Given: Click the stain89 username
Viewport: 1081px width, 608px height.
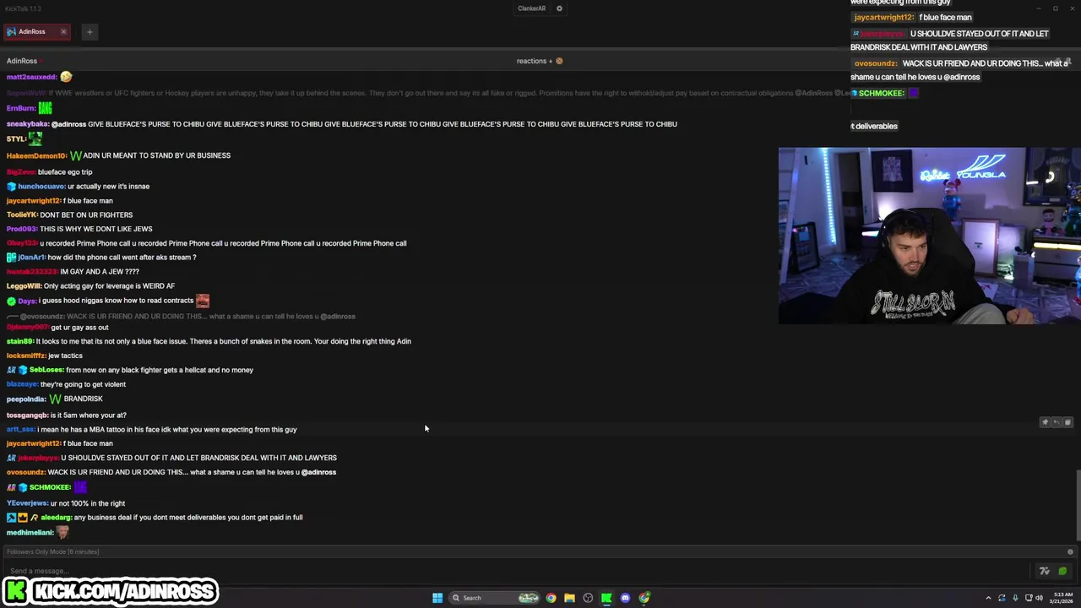Looking at the screenshot, I should click(19, 341).
